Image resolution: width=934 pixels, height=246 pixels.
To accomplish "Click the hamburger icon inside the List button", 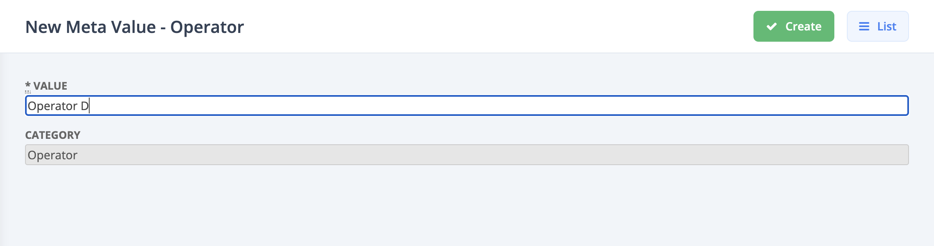I will pyautogui.click(x=864, y=26).
